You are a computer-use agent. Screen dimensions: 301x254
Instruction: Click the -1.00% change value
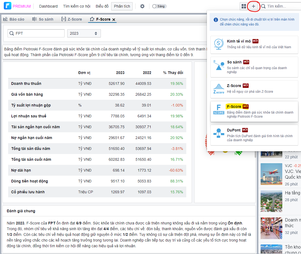pos(177,105)
